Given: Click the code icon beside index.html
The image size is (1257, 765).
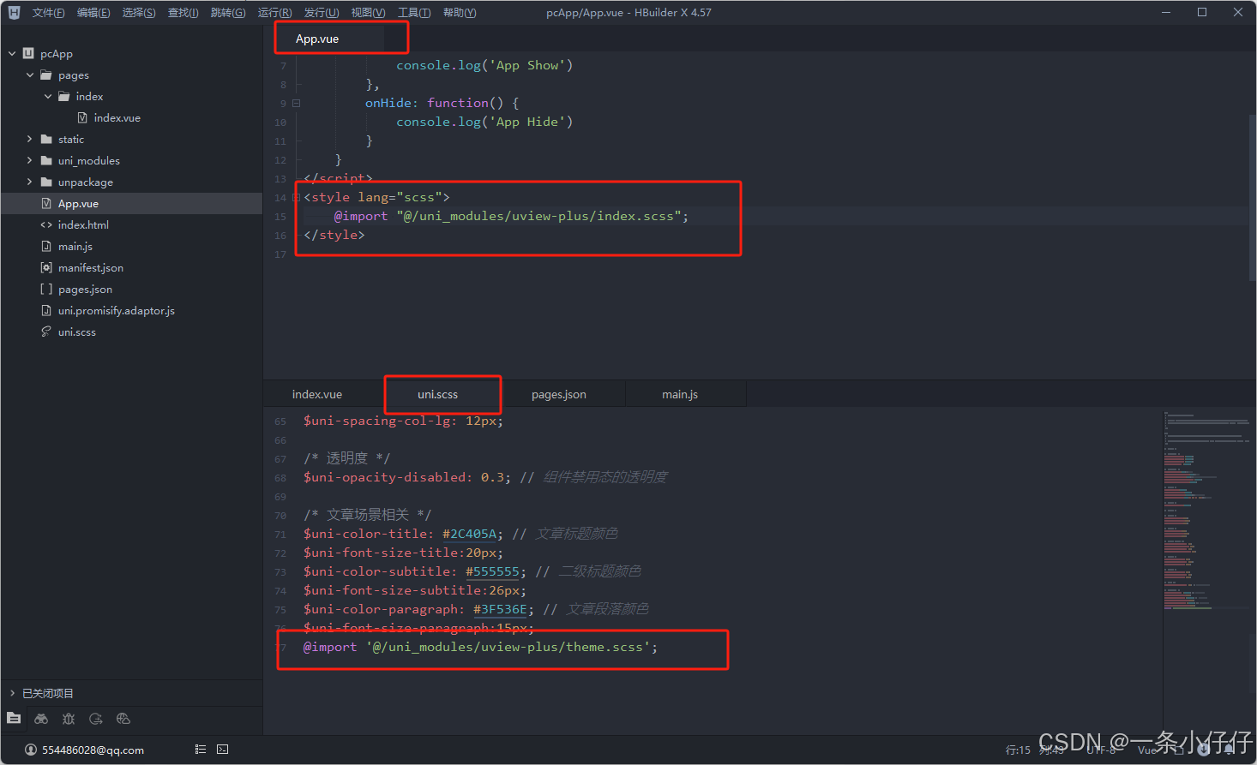Looking at the screenshot, I should (46, 224).
